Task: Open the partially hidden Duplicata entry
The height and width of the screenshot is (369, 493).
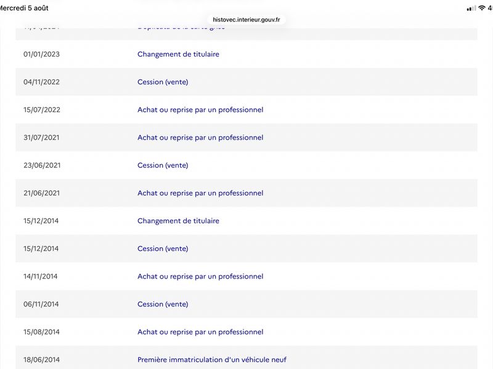Action: [181, 28]
